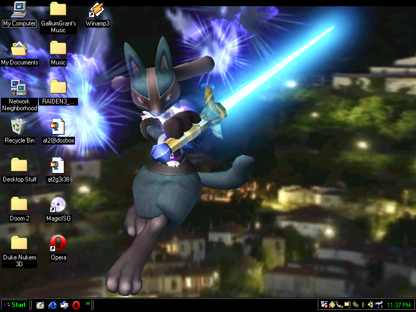Click the taskbar clock showing 11:37 PM
Screen dimensions: 416x312
(399, 305)
